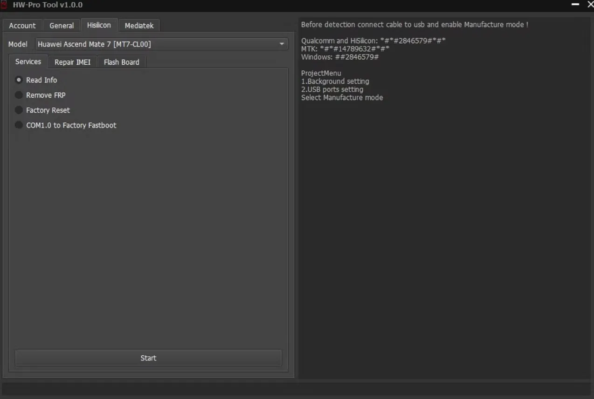Click the 'Before detection connect cable' message
The width and height of the screenshot is (594, 399).
[x=414, y=25]
